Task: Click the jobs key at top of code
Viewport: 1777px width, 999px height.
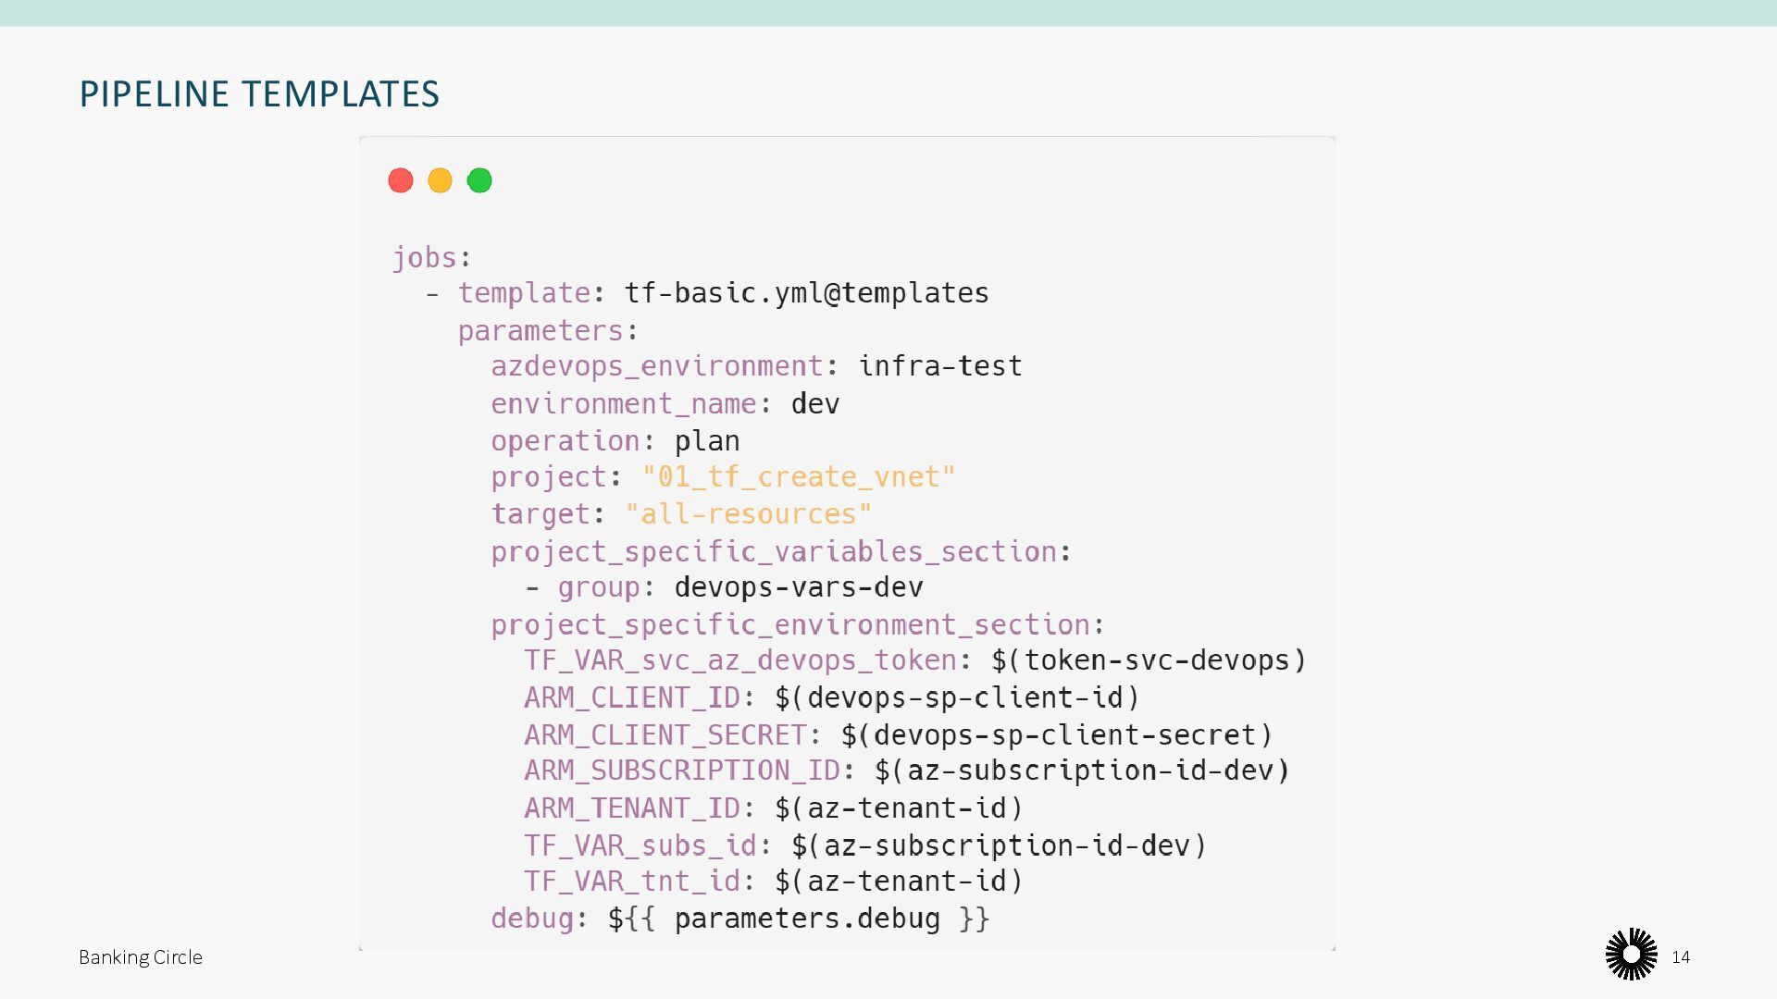Action: click(x=424, y=257)
